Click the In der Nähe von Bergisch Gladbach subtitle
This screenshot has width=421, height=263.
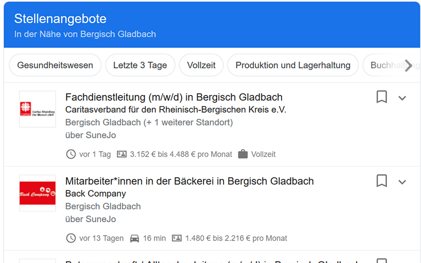pyautogui.click(x=85, y=34)
